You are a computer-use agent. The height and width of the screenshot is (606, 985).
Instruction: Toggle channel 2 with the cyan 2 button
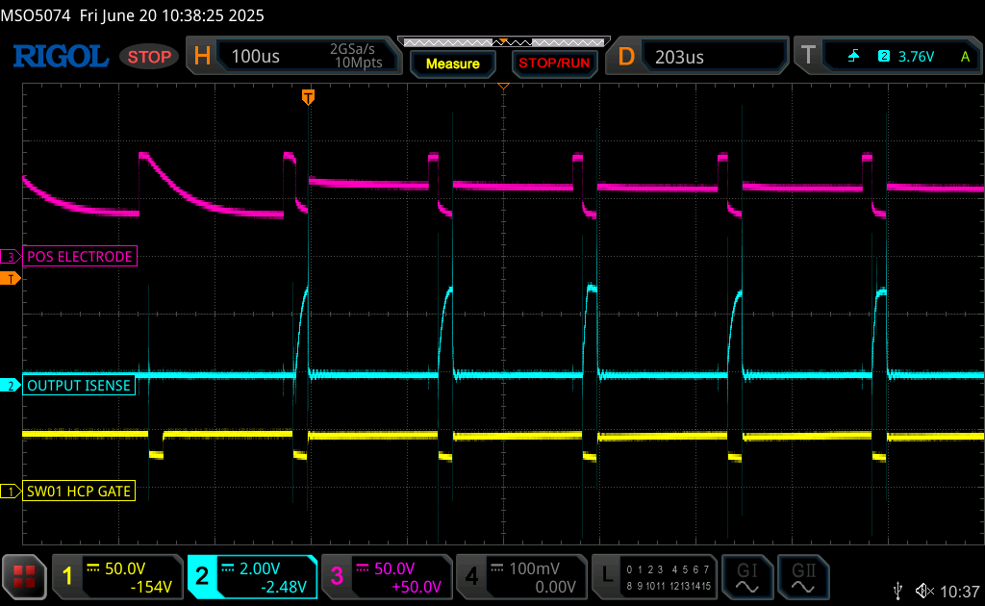click(x=202, y=576)
